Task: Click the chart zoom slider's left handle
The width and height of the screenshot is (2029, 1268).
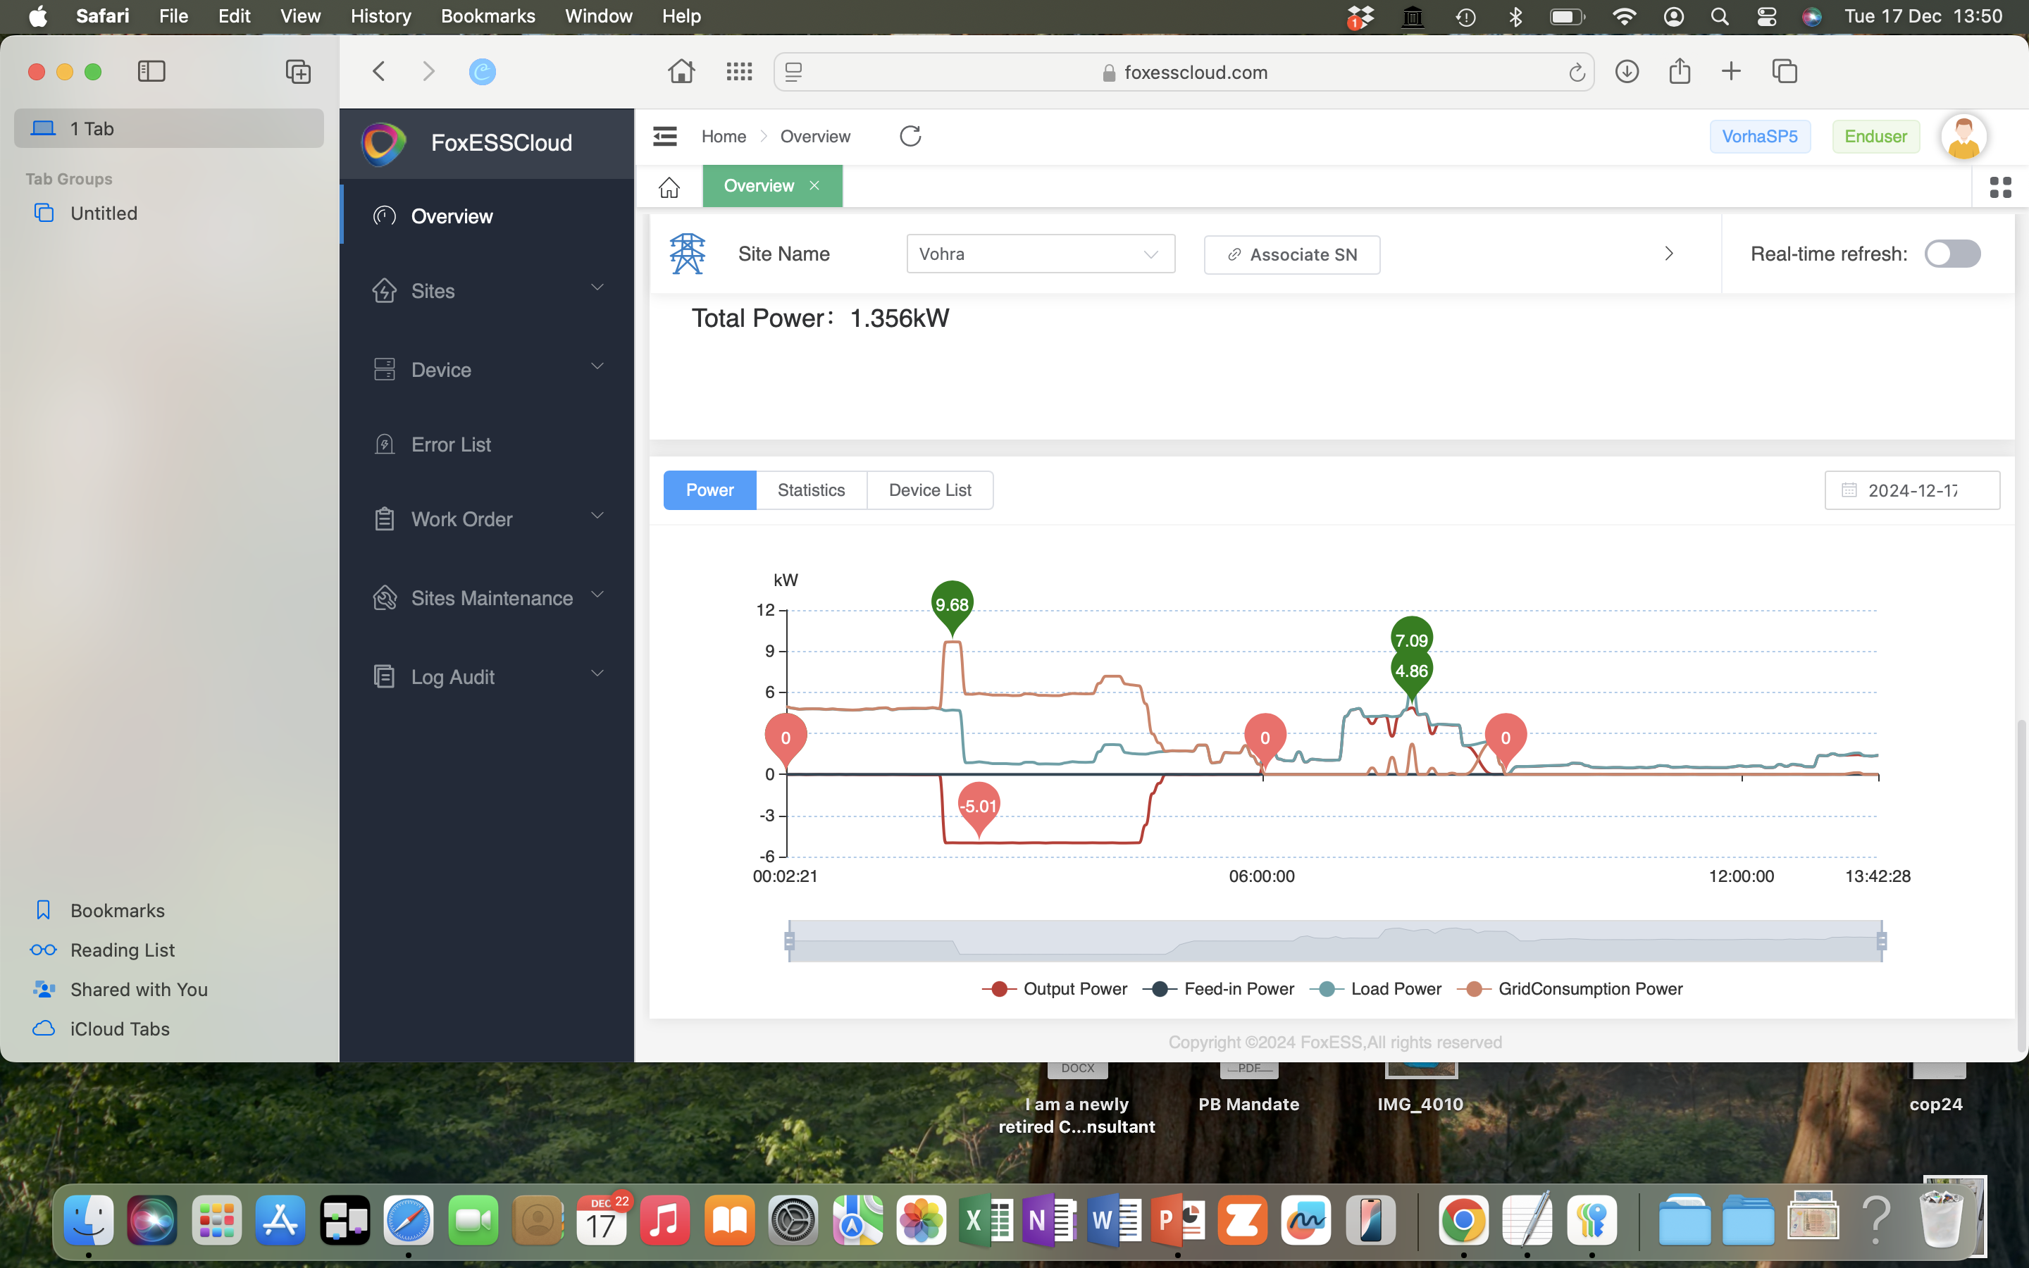Action: click(x=789, y=941)
